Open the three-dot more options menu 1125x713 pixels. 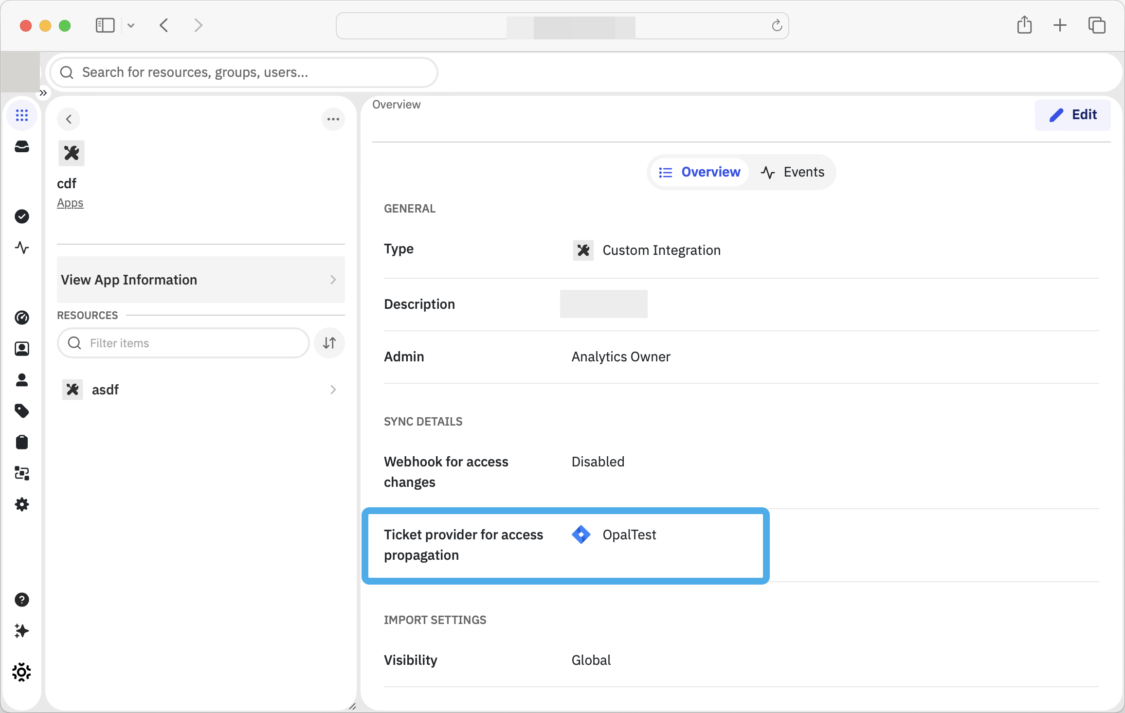[x=333, y=119]
